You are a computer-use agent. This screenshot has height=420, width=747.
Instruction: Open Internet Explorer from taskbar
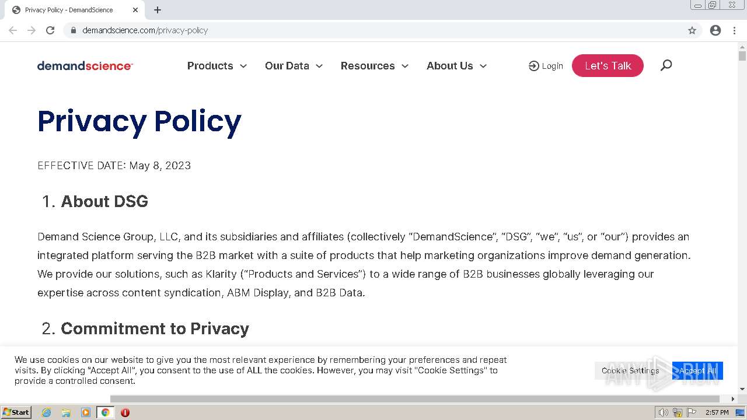pos(47,412)
